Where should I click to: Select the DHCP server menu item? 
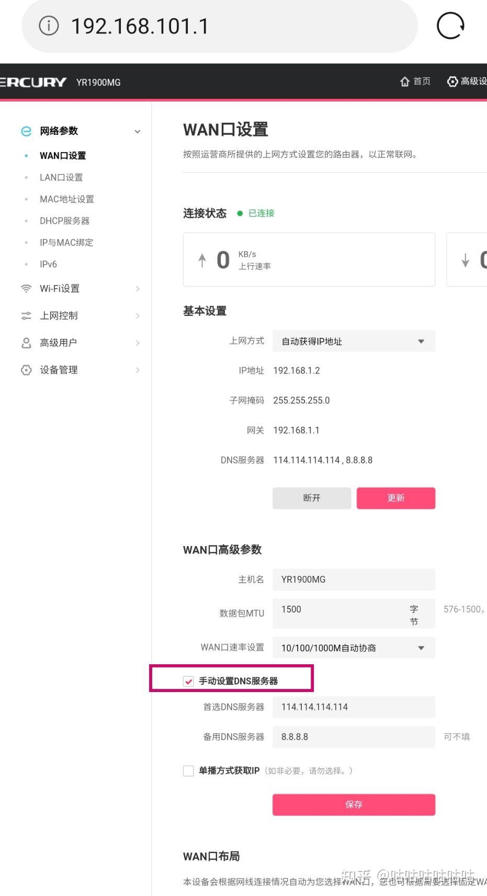(64, 221)
